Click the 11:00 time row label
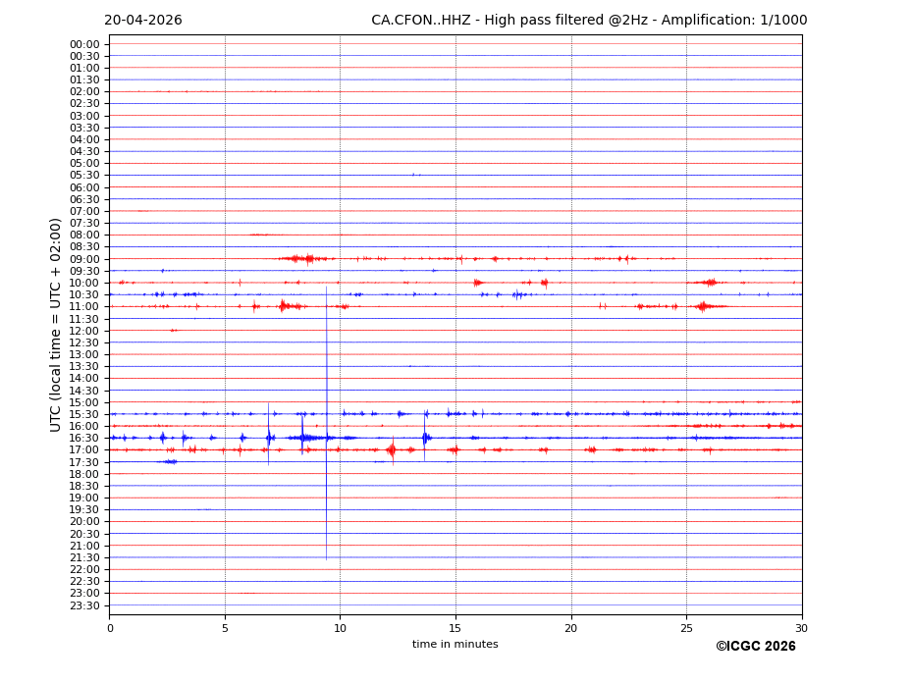 (84, 307)
